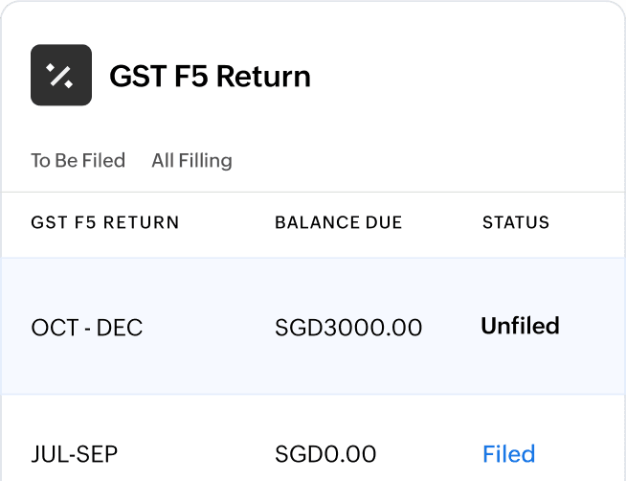Open the All Filling tab

point(191,160)
